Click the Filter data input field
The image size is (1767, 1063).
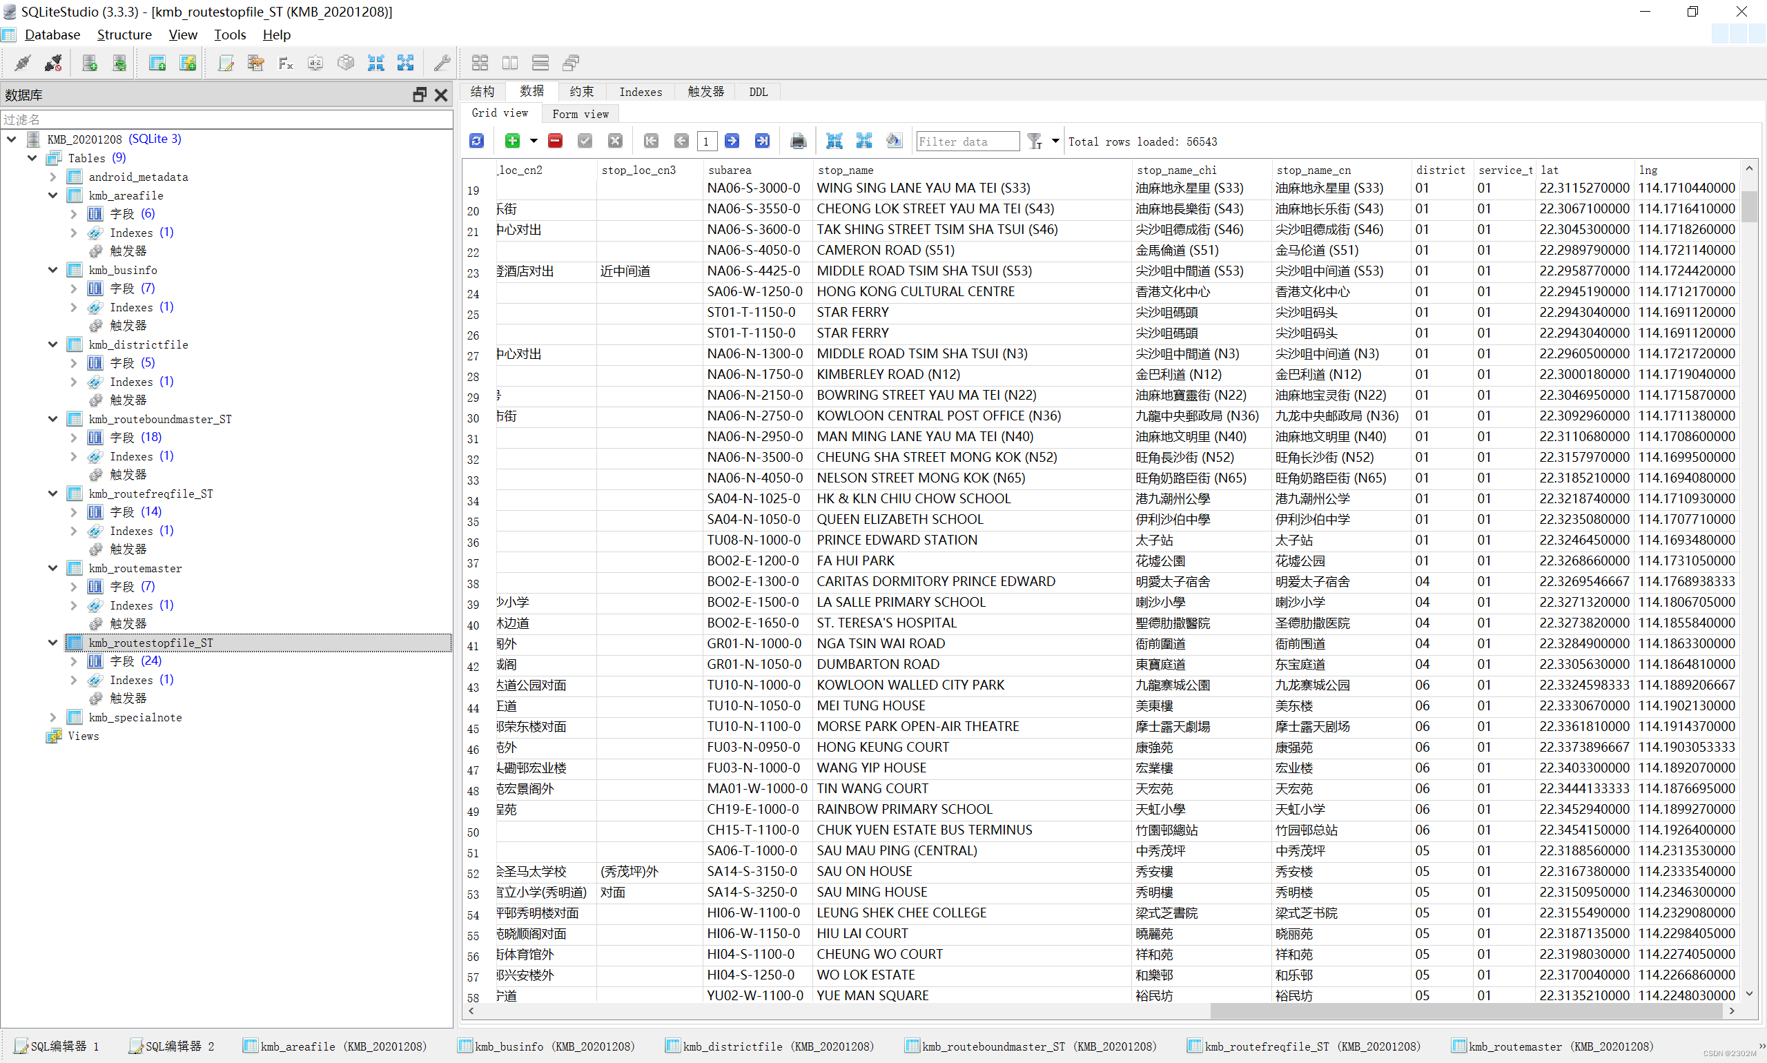[967, 141]
